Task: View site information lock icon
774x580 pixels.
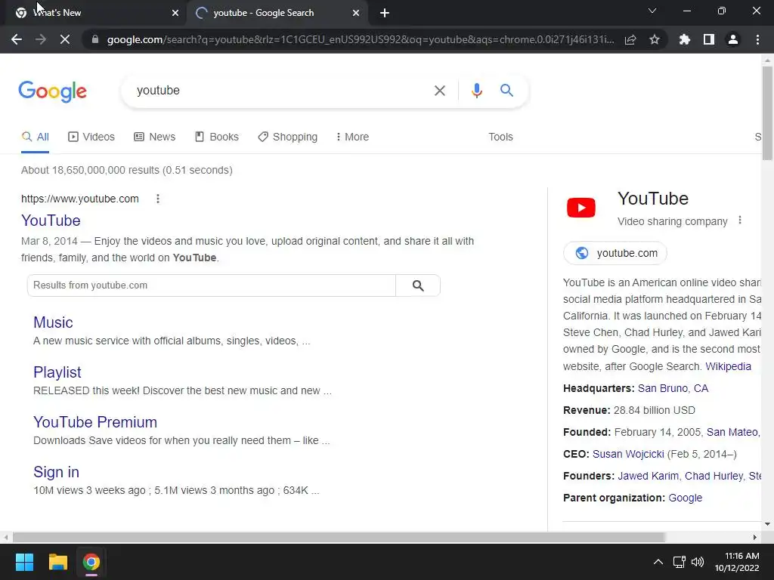Action: (x=95, y=39)
